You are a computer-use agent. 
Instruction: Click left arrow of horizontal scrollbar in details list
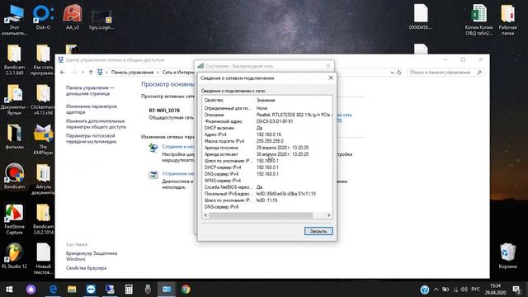tap(205, 215)
